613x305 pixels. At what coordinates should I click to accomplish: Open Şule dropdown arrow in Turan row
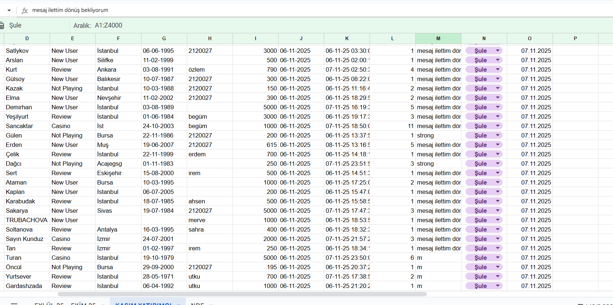(498, 258)
